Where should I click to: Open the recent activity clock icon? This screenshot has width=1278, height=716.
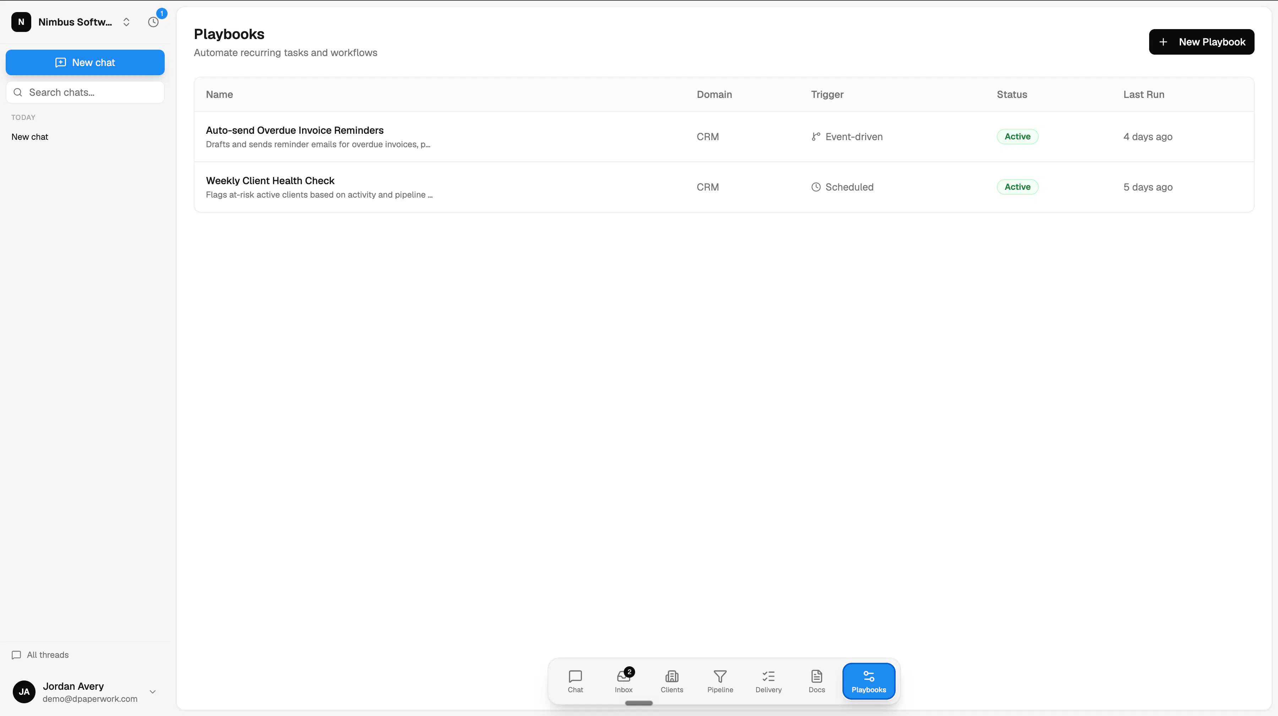153,22
